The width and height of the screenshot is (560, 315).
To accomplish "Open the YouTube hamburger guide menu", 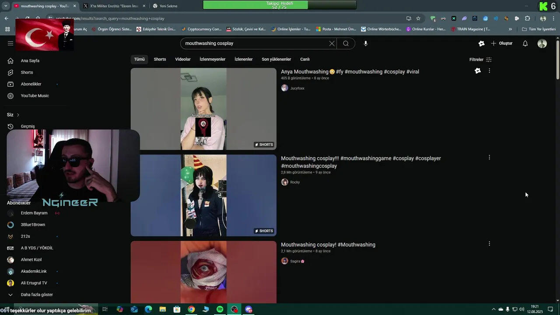I will pos(10,43).
